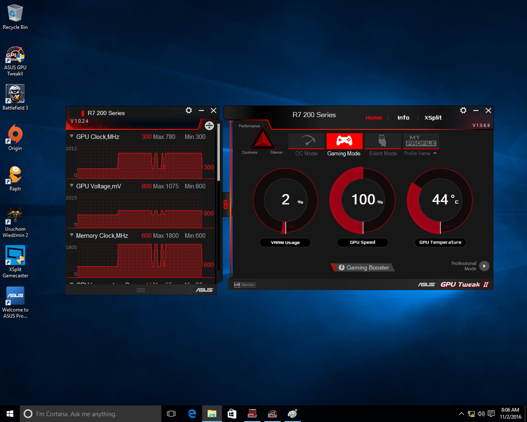Select the My Profile preset icon
Screen dimensions: 527x422
click(x=421, y=140)
